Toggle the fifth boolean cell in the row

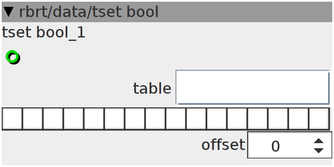click(94, 118)
